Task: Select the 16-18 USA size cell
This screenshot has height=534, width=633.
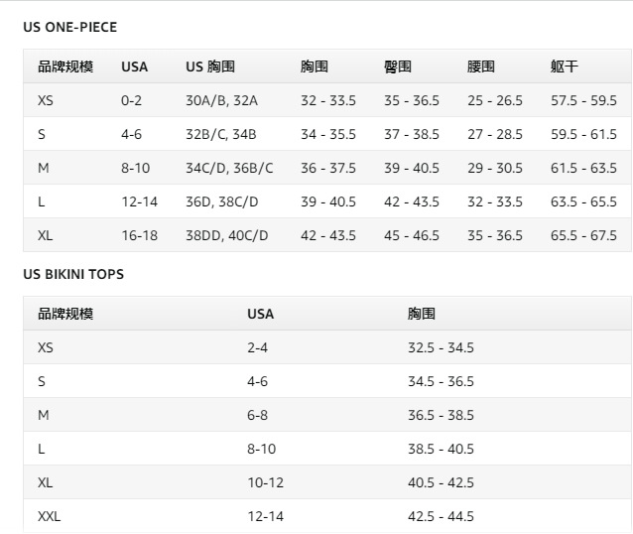Action: [139, 235]
